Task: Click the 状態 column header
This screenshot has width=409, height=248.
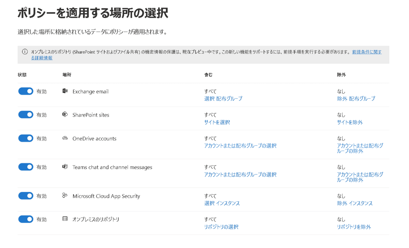Action: [22, 74]
